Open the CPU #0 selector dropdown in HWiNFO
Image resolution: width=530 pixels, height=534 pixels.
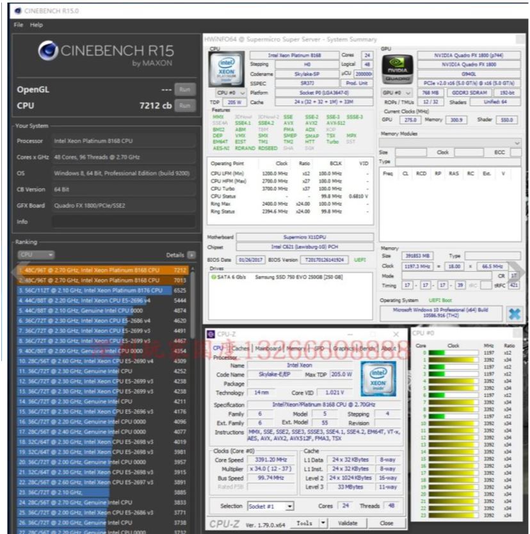(x=229, y=93)
